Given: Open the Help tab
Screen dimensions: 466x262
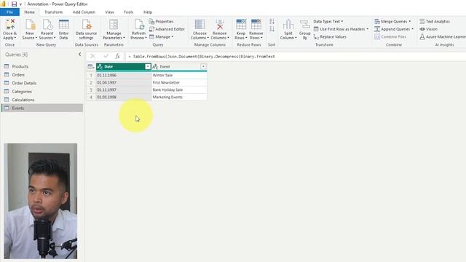Looking at the screenshot, I should [148, 12].
